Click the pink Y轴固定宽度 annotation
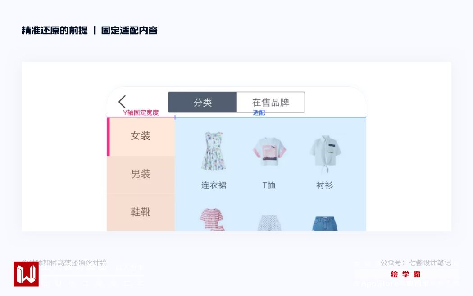Screen dimensions: 473x296 [x=141, y=112]
